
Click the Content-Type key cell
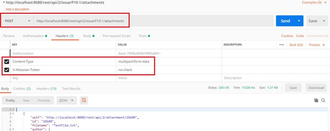[x=63, y=61]
